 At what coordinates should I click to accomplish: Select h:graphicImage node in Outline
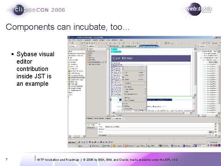tap(210, 53)
